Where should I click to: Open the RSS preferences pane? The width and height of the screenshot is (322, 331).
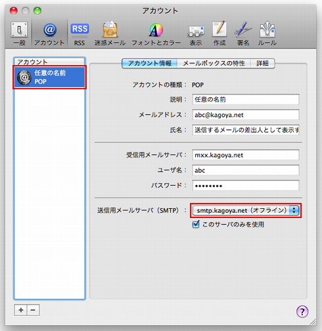(x=80, y=33)
